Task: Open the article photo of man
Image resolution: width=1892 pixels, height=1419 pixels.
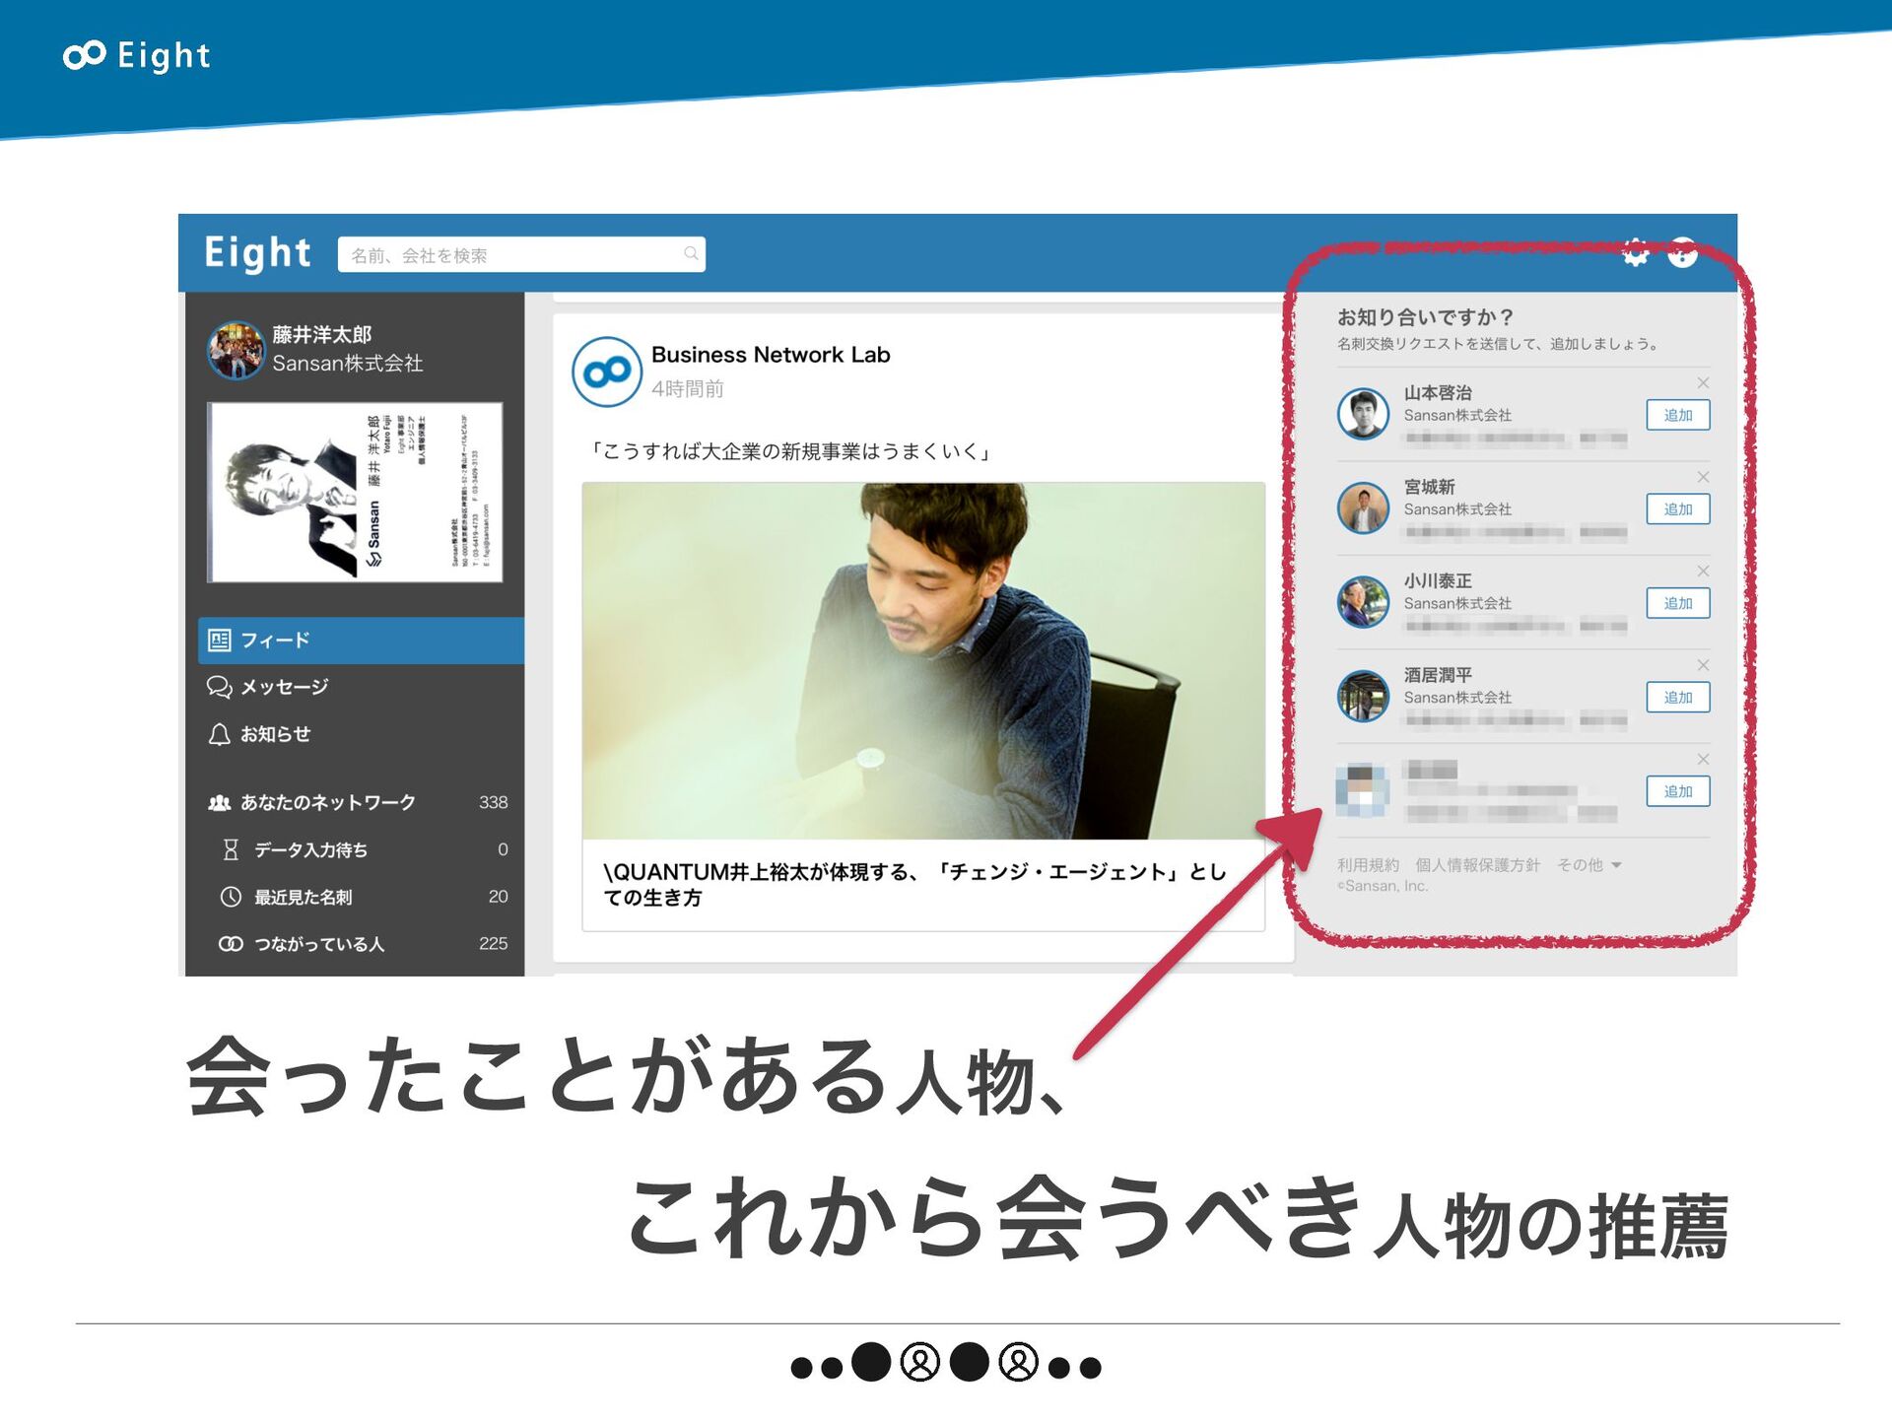Action: click(x=923, y=660)
